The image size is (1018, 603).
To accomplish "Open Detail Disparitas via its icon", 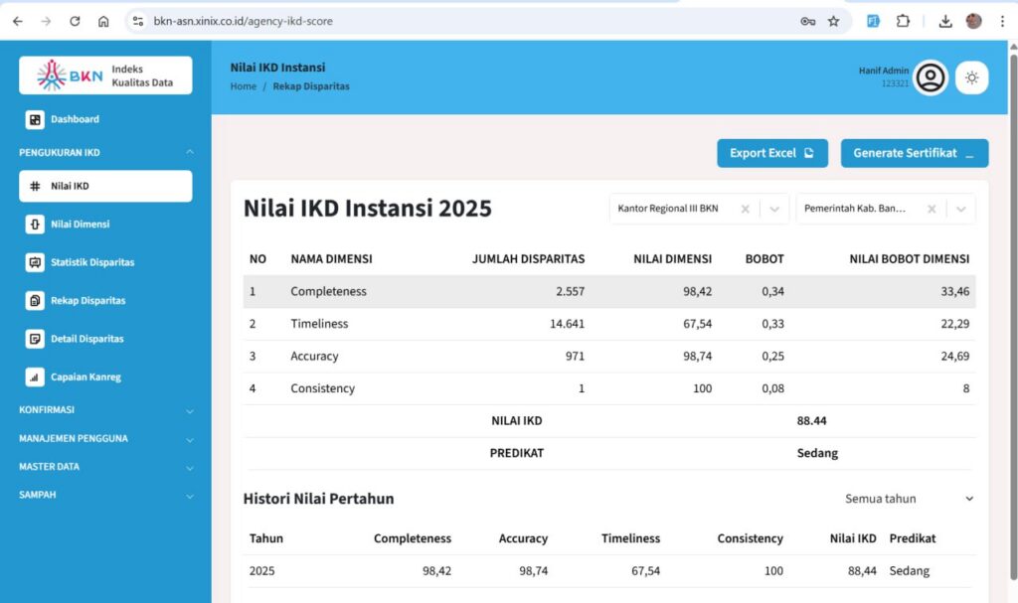I will [x=36, y=339].
